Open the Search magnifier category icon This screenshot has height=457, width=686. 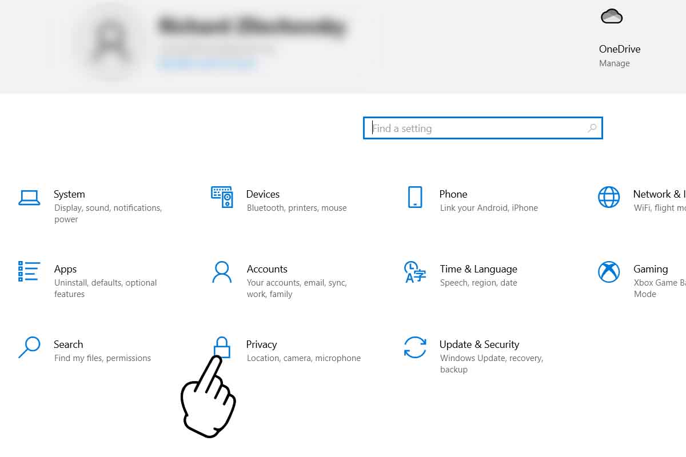click(29, 347)
